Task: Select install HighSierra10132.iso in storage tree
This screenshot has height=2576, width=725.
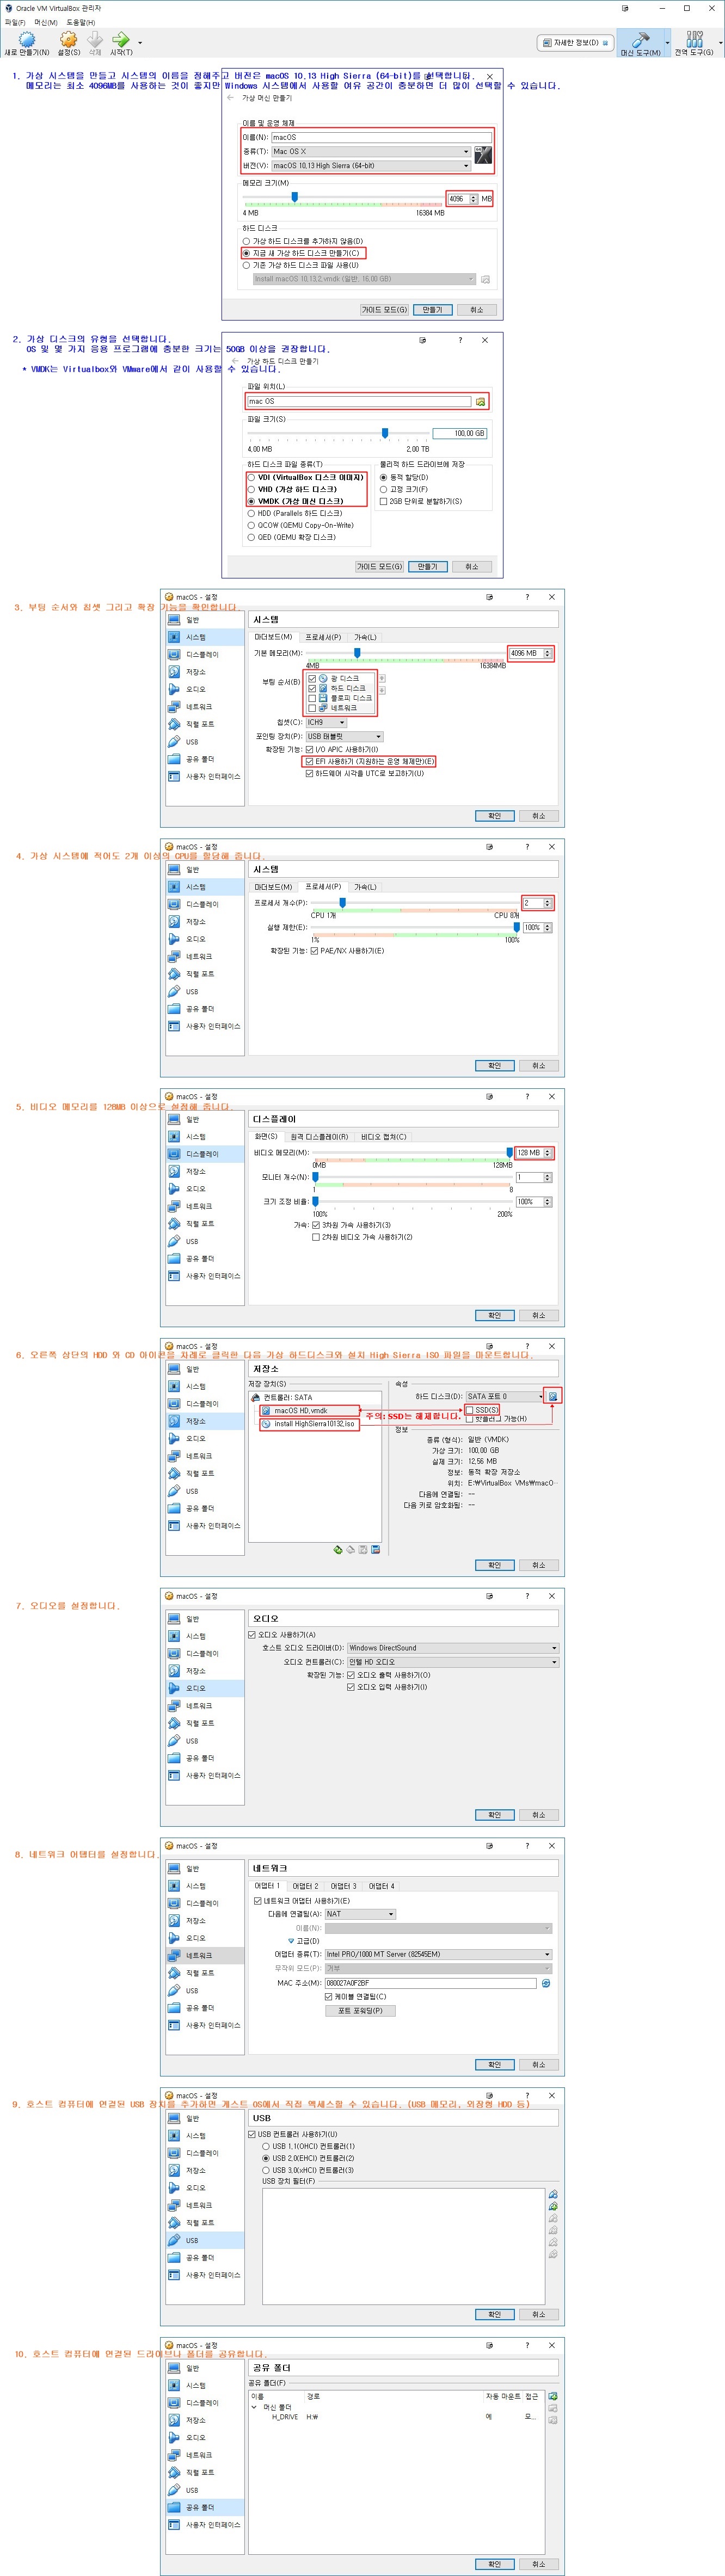Action: click(x=309, y=1424)
